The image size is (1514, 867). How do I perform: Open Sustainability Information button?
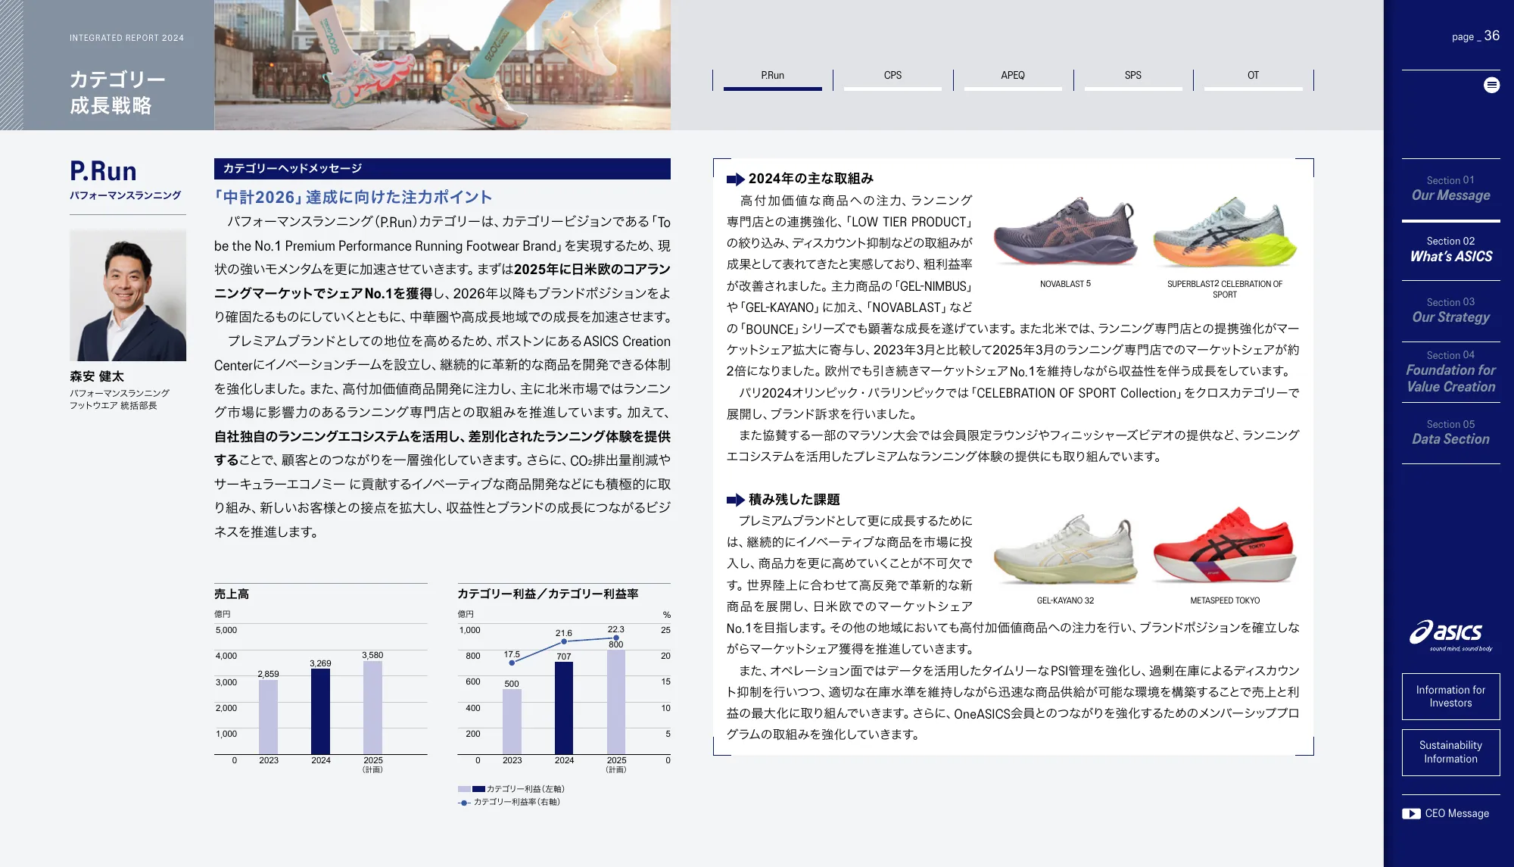point(1450,752)
